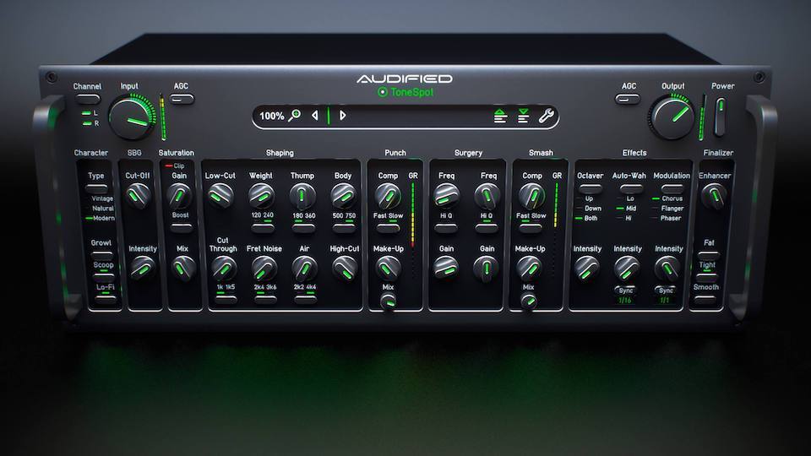Switch the Air 2k2/4k4 selector
811x456 pixels.
305,299
